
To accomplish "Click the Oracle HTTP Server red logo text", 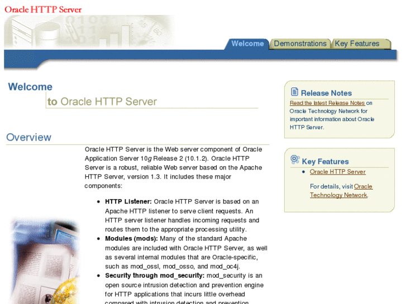I will click(x=43, y=9).
